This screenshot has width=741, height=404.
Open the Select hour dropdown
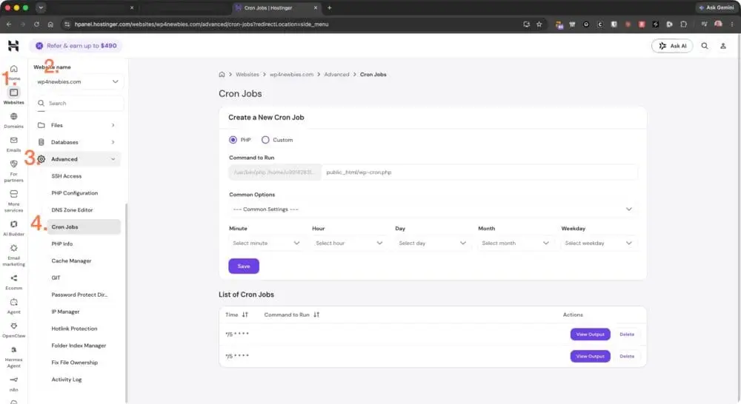coord(349,243)
